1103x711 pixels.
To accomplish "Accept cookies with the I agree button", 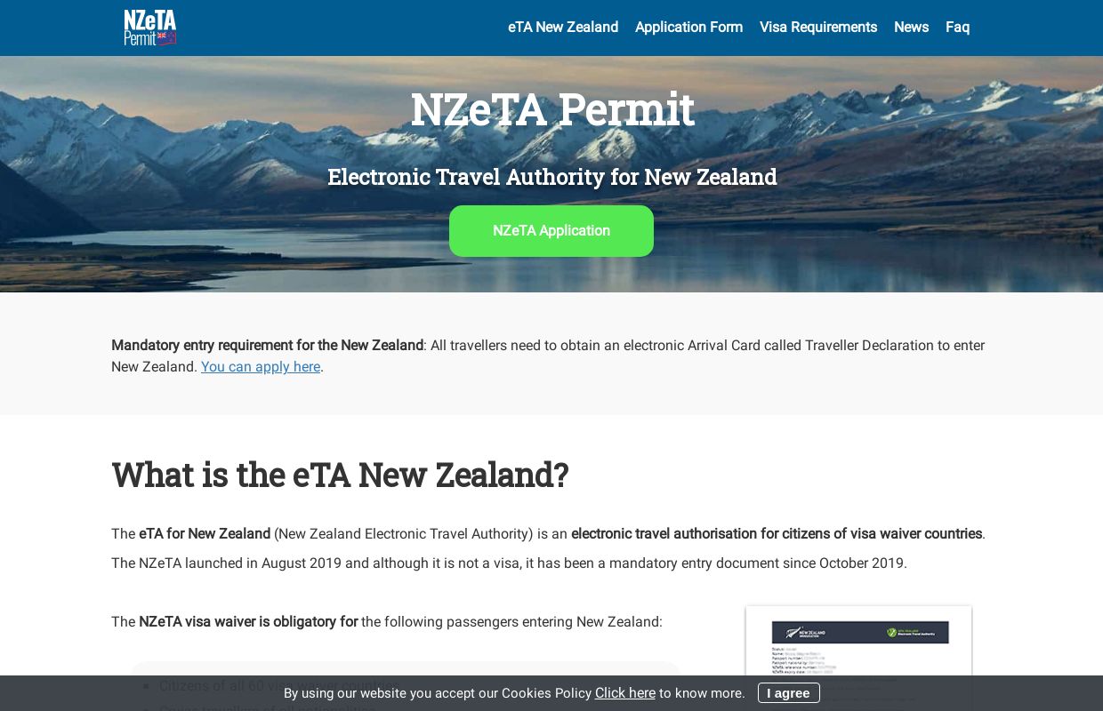I will pyautogui.click(x=788, y=693).
